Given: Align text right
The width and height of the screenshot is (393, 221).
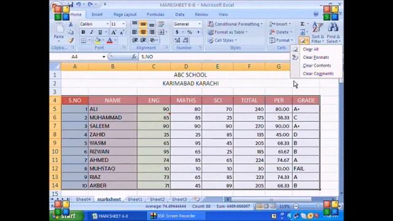Looking at the screenshot, I should [152, 32].
